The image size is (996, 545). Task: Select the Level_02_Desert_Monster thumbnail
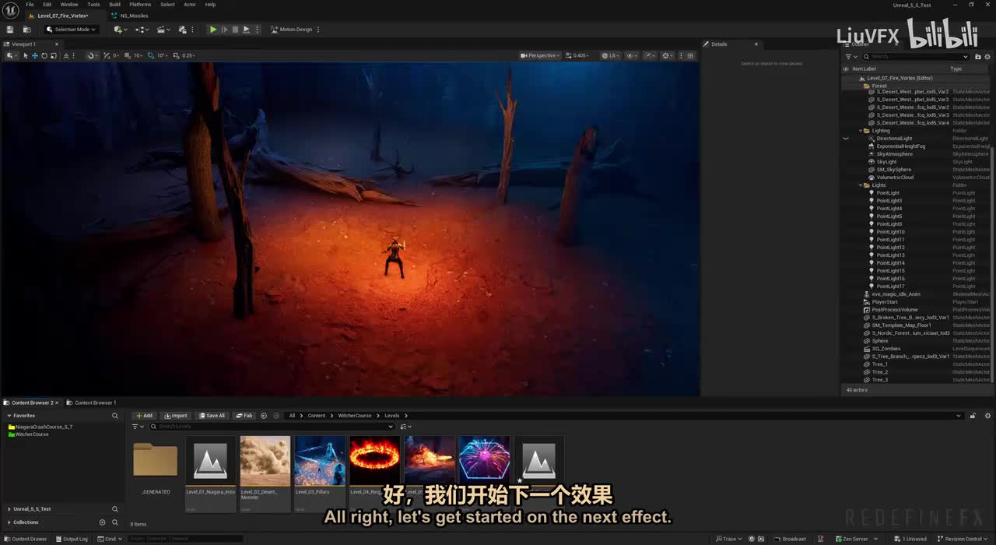pos(265,461)
